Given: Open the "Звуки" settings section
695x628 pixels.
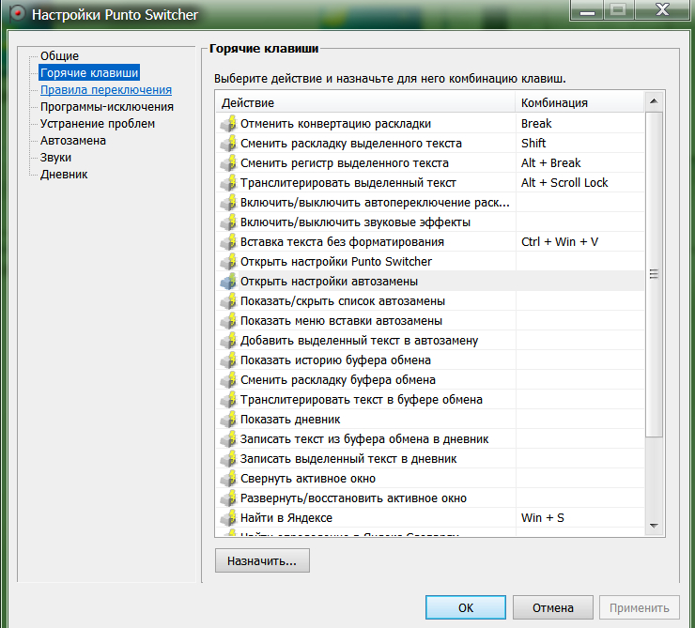Looking at the screenshot, I should [x=55, y=157].
